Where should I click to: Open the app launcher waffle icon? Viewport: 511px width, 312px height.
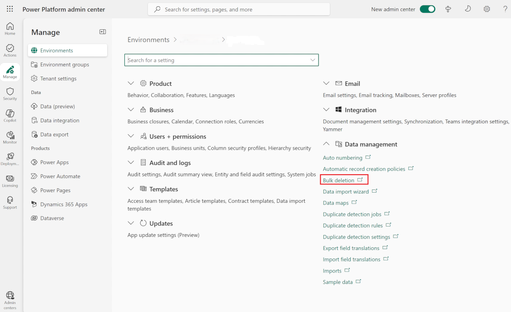point(10,9)
